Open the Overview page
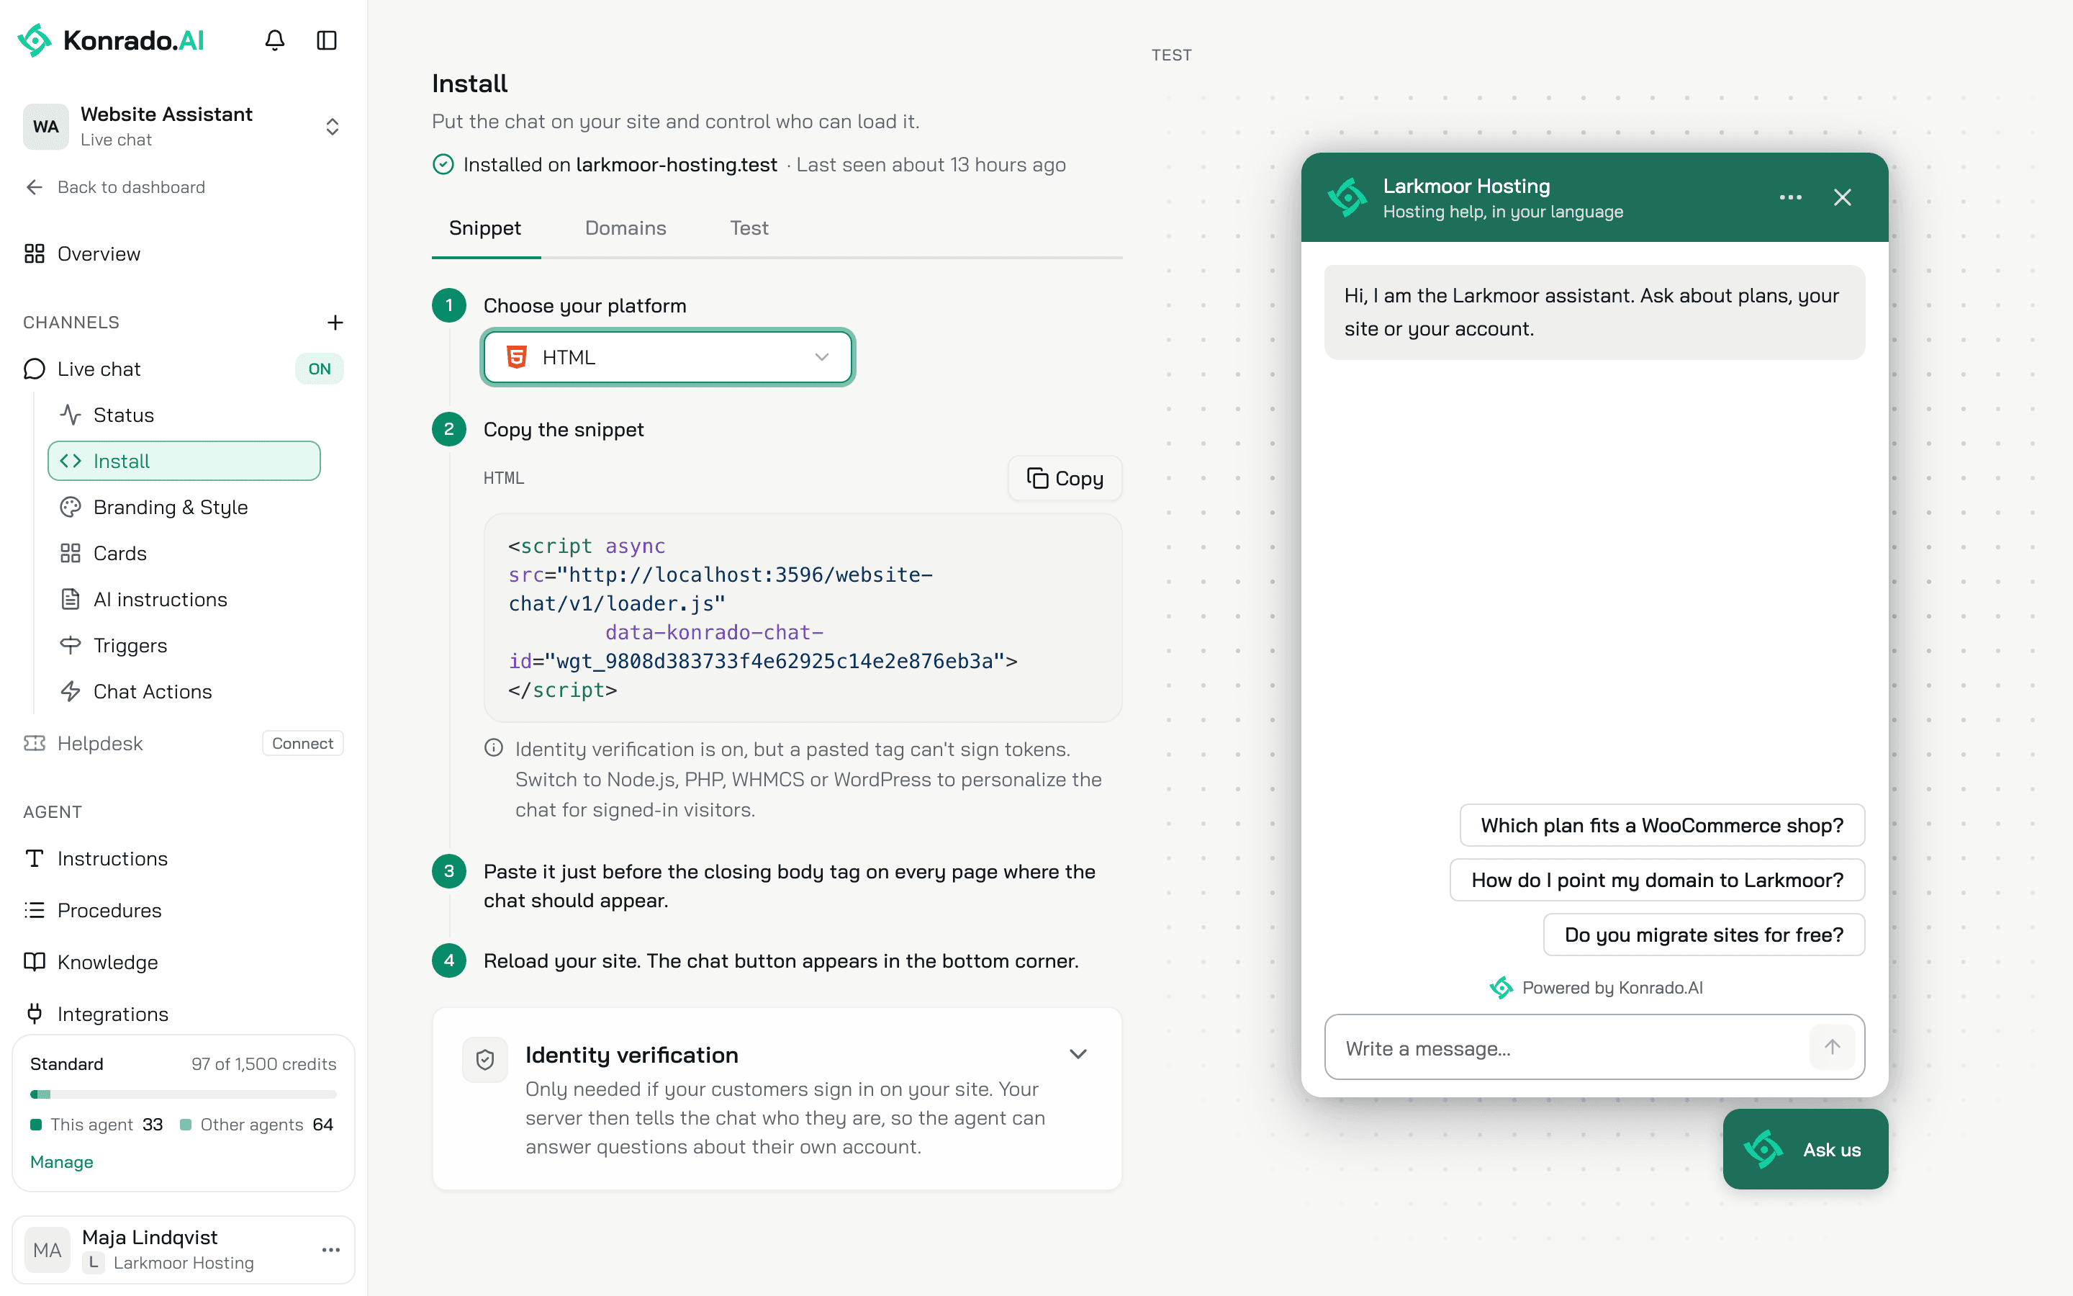This screenshot has width=2073, height=1296. 83,253
